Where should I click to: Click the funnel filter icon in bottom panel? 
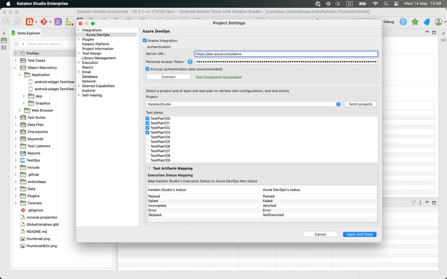(413, 203)
